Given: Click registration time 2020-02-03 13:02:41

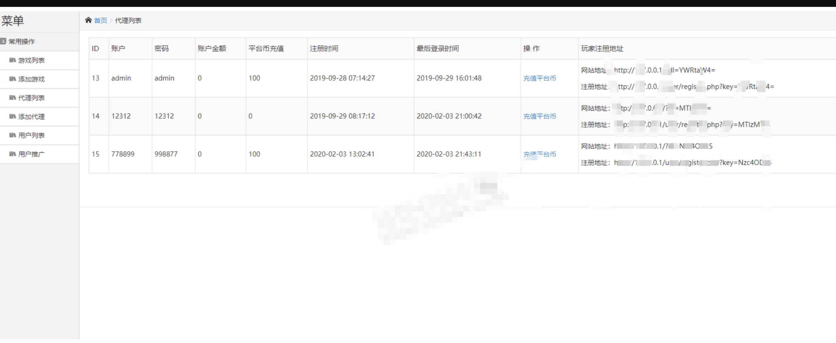Looking at the screenshot, I should coord(342,154).
